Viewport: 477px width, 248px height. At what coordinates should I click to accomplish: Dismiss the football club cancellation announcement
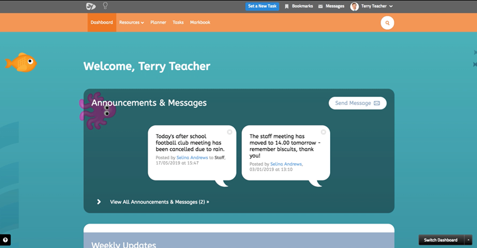pos(229,132)
